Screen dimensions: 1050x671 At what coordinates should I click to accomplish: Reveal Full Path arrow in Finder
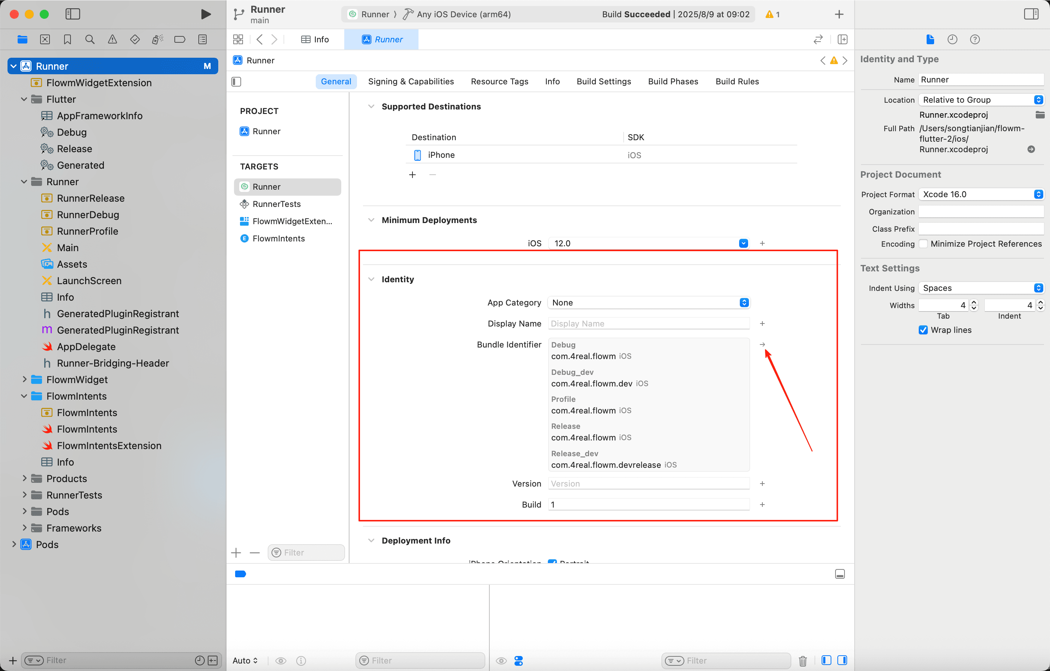point(1031,149)
